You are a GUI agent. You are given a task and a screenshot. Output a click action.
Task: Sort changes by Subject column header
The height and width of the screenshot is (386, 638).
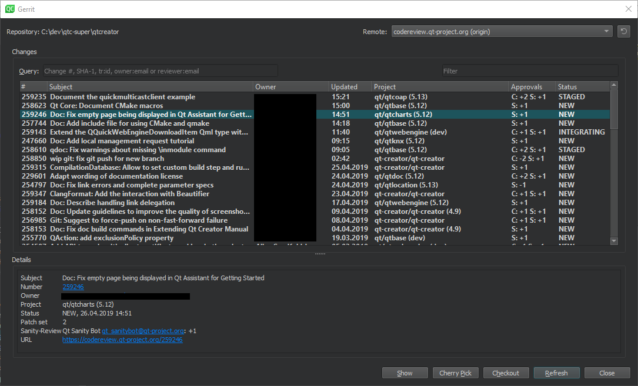click(150, 87)
